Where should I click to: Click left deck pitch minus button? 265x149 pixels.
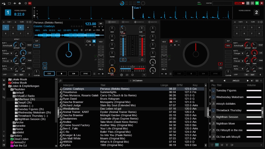point(99,74)
